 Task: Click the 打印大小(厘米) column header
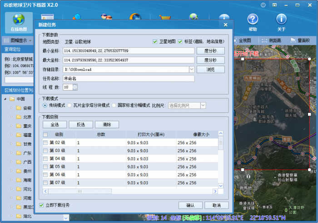(151, 135)
